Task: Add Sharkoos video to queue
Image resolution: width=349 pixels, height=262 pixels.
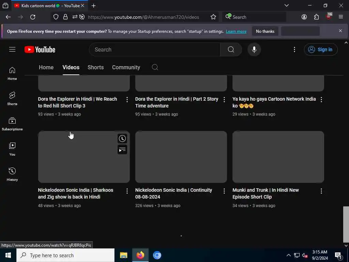Action: pyautogui.click(x=122, y=150)
